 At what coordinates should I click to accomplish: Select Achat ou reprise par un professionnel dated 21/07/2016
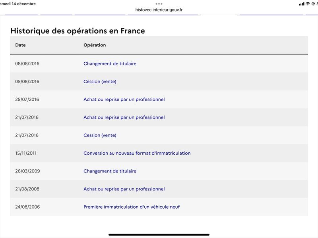coord(124,117)
